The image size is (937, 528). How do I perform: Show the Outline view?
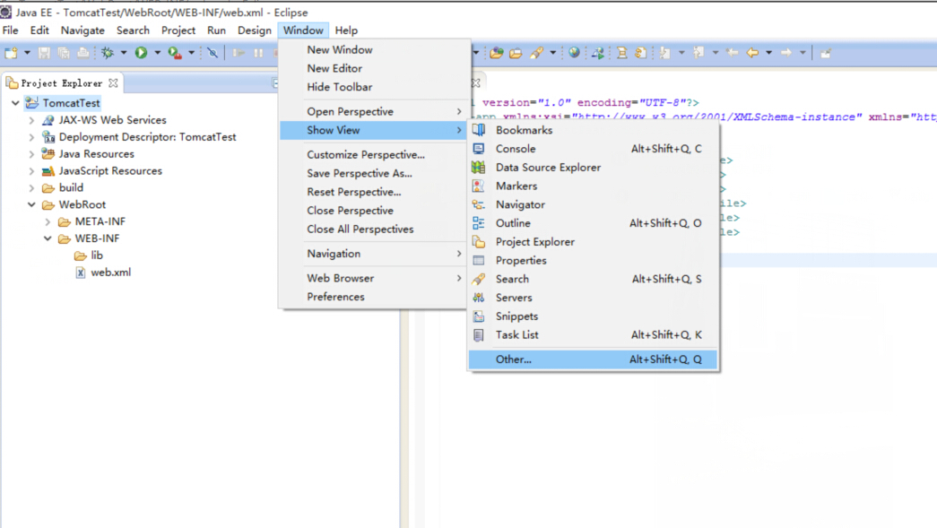tap(593, 223)
